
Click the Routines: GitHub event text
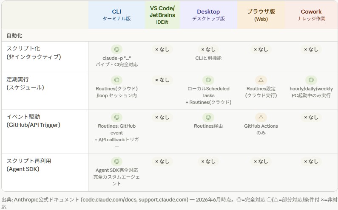point(116,129)
